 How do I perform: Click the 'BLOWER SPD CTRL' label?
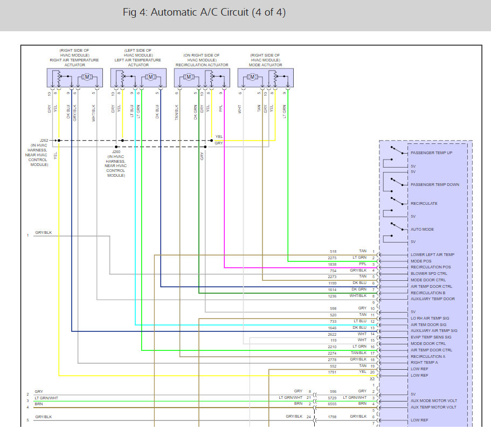coord(428,273)
